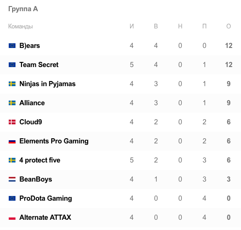241x230 pixels.
Task: Click the В wins column header
Action: tap(156, 26)
